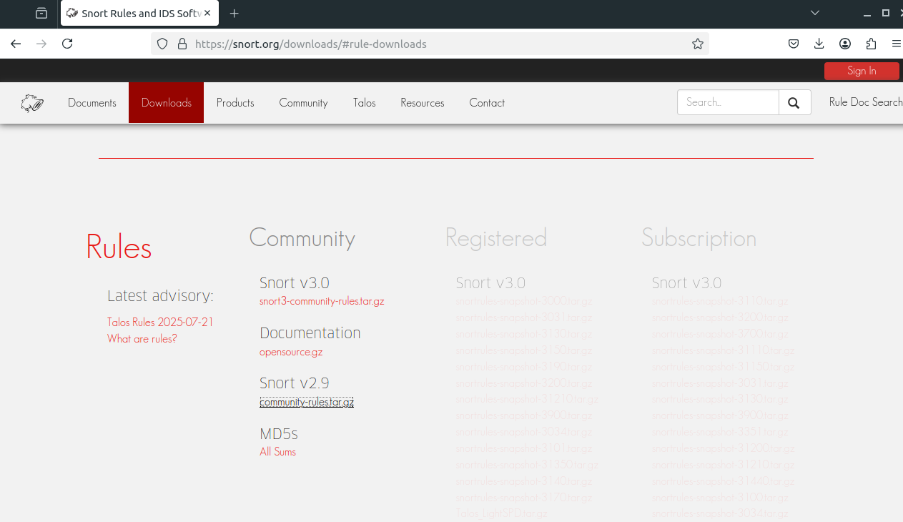The width and height of the screenshot is (903, 522).
Task: Open Firefox application hamburger menu
Action: (x=896, y=44)
